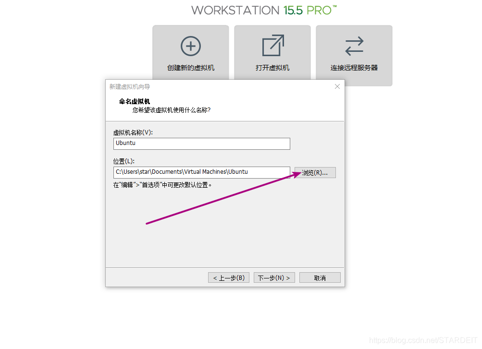Image resolution: width=482 pixels, height=349 pixels.
Task: Close the 新建虚拟机向导 dialog with X
Action: pos(337,86)
